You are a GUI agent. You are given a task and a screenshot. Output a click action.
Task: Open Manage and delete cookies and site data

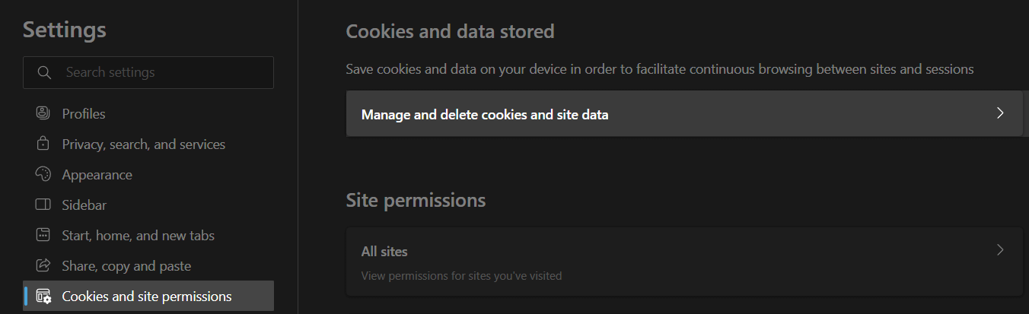(x=485, y=115)
